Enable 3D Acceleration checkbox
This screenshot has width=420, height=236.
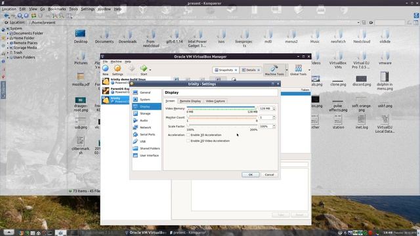188,135
